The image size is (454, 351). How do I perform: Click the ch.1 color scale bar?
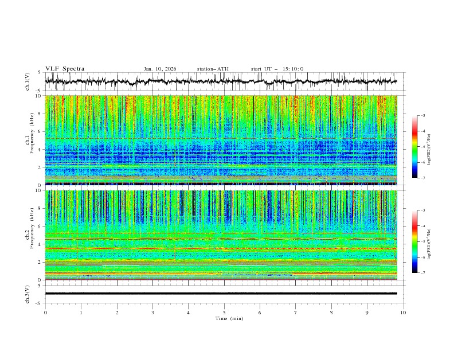click(414, 147)
